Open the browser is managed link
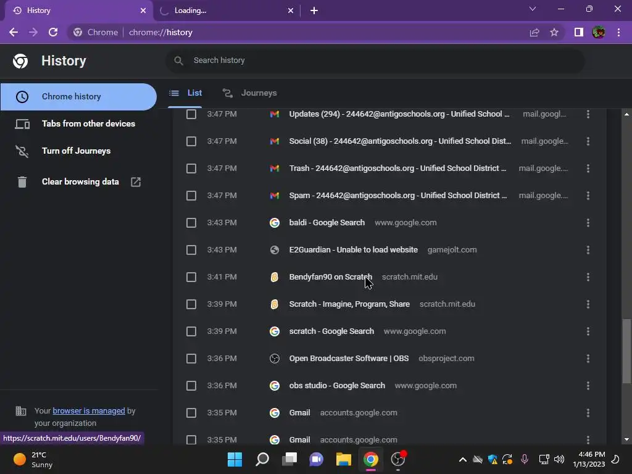Image resolution: width=632 pixels, height=474 pixels. click(x=89, y=410)
